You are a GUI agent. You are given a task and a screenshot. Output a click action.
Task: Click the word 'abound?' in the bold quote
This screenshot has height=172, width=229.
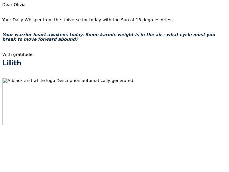click(68, 39)
